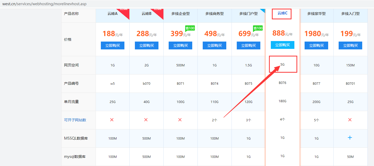Purchase the 498元/年 多线商务型 plan
This screenshot has width=374, height=166.
[214, 45]
